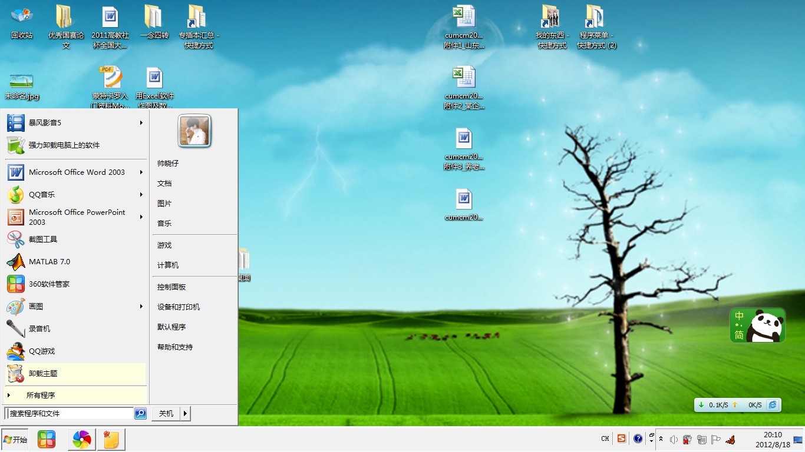Select 帮助和支持 in the Start menu

tap(174, 347)
